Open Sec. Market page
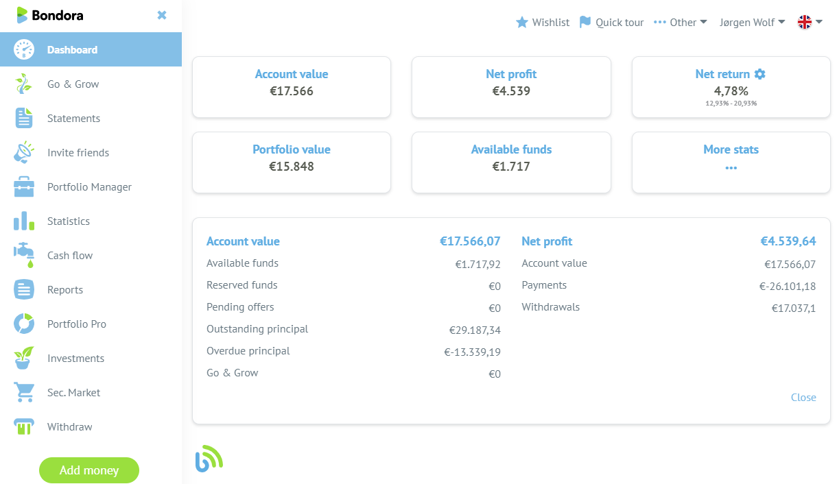 point(91,392)
